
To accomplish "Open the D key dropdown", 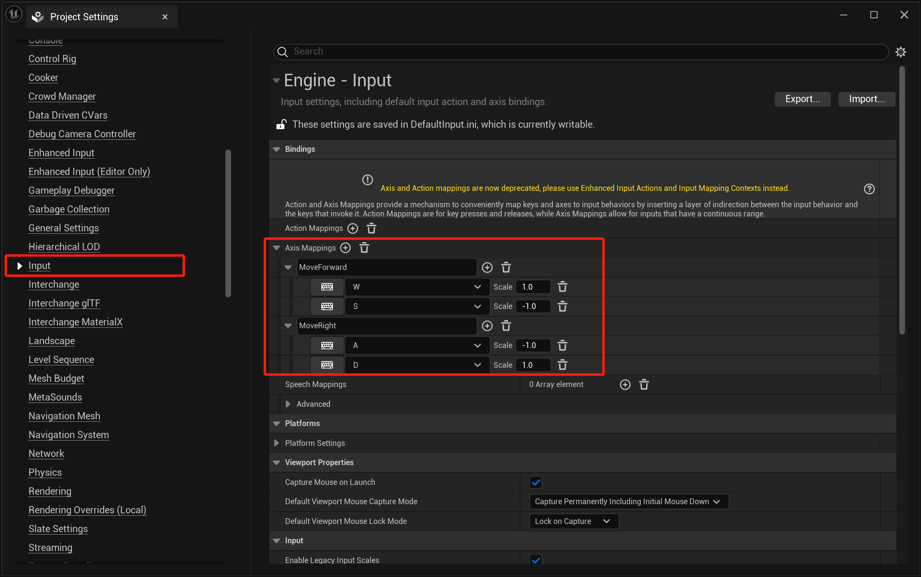I will coord(417,365).
